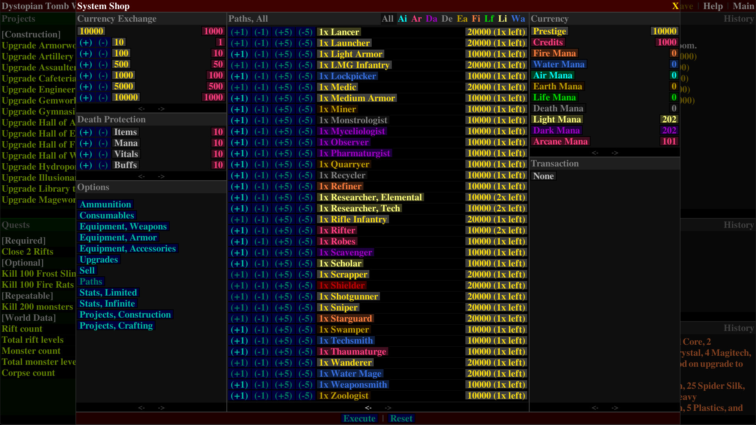The image size is (756, 425).
Task: Click the Execute button
Action: click(359, 418)
